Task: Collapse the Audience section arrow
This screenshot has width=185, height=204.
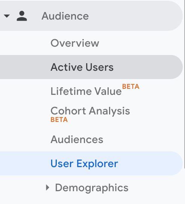Action: click(x=7, y=16)
